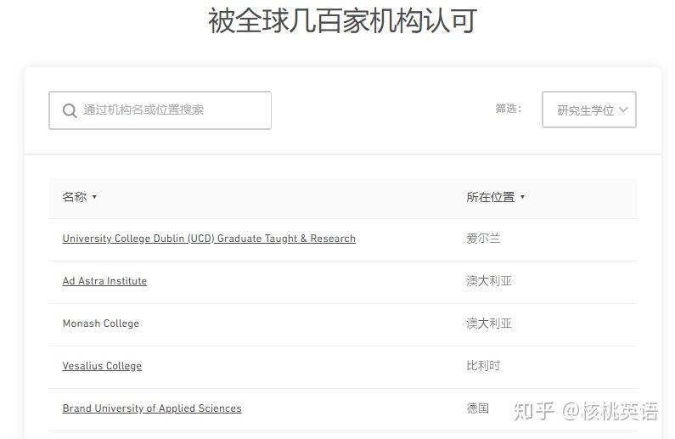Open University College Dublin (UCD) Graduate link
Screen dimensions: 675x439
point(209,239)
